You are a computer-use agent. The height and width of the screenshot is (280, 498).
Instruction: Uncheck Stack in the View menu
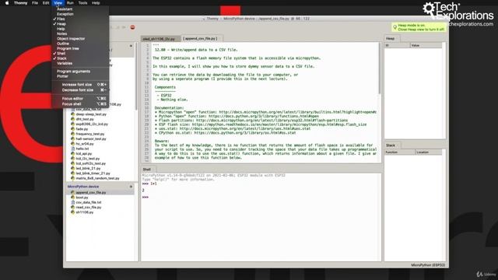tap(80, 58)
